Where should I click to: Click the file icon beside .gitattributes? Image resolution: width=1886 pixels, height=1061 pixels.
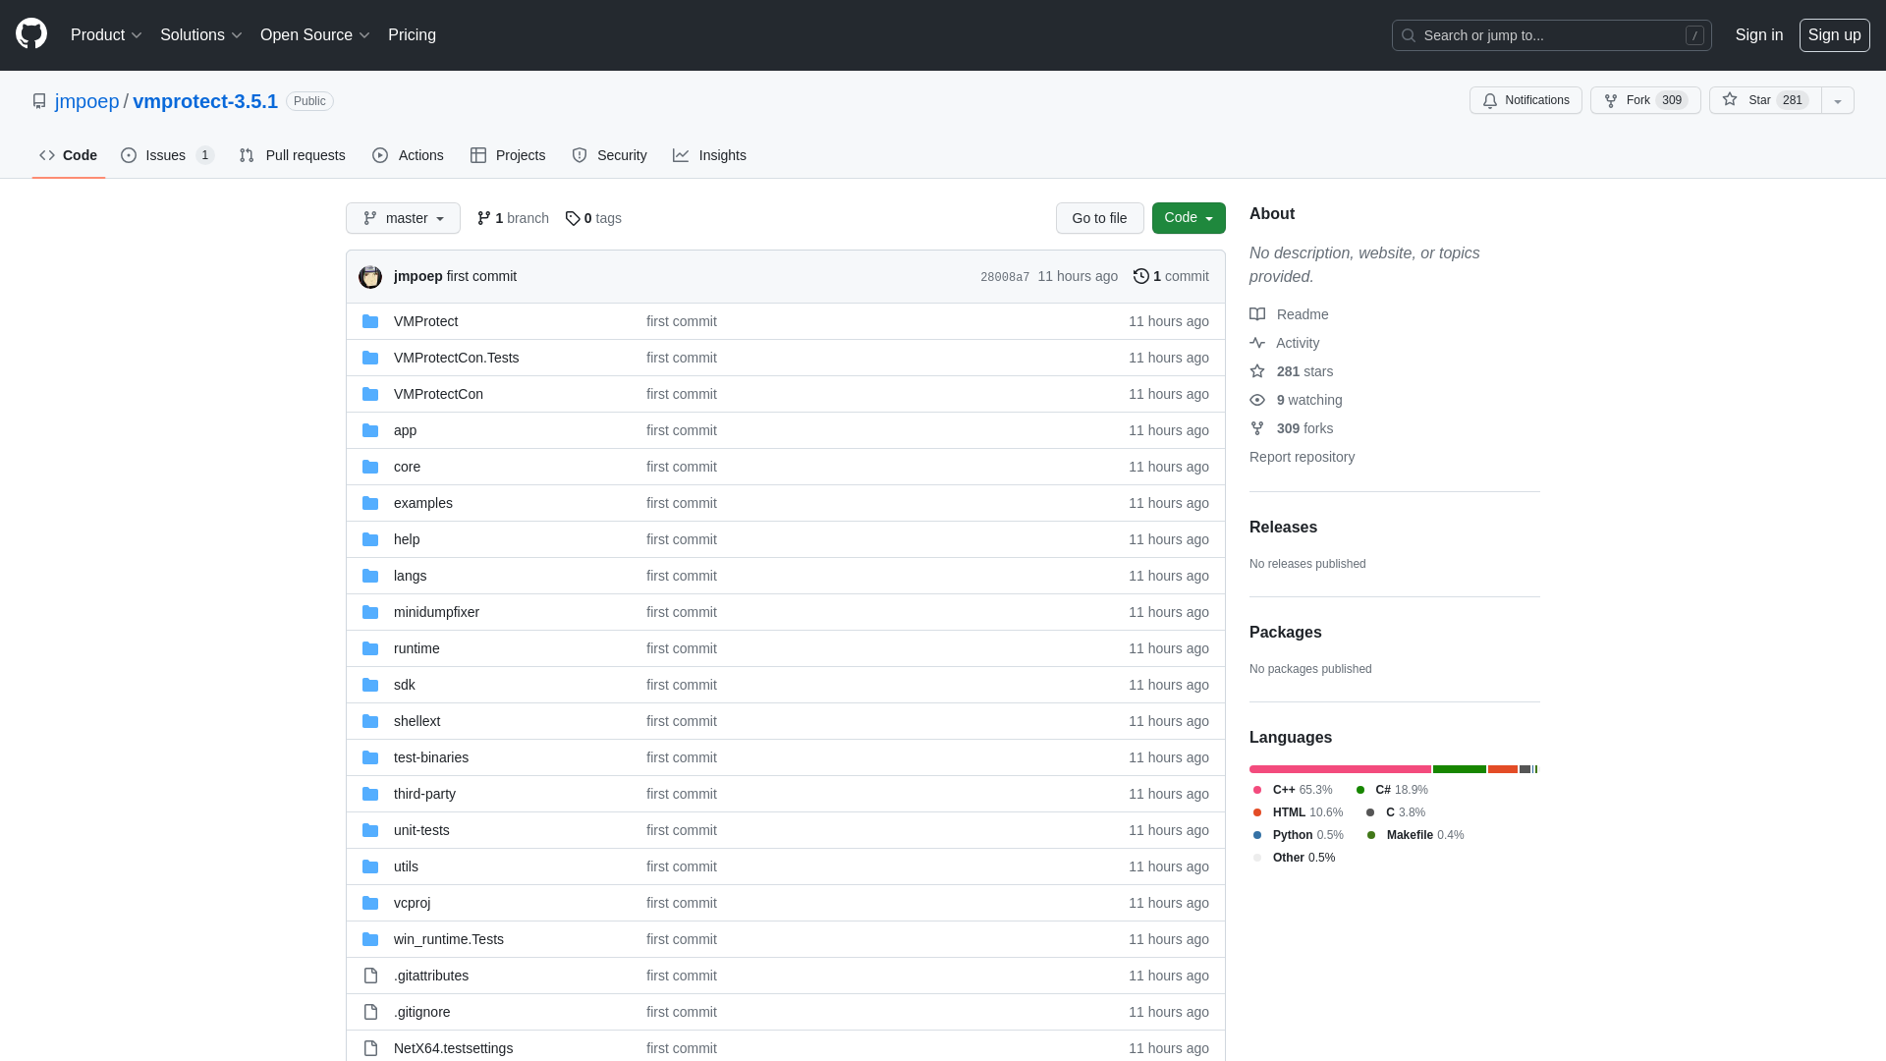370,976
